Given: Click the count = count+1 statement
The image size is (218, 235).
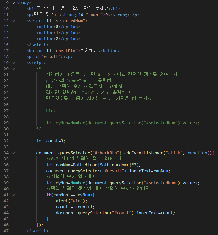Looking at the screenshot, I should pos(75,207).
